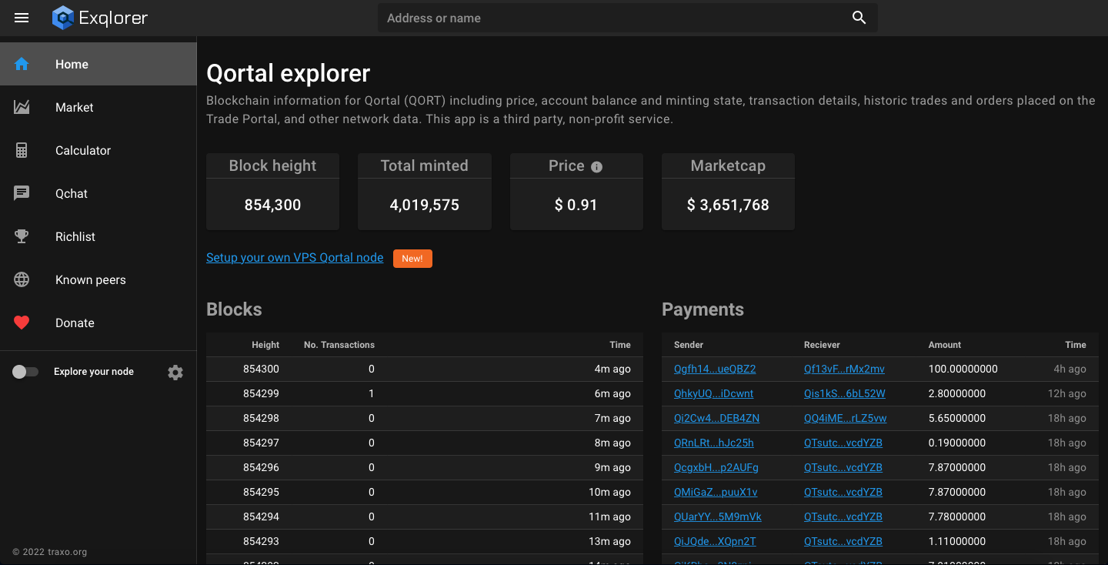This screenshot has height=565, width=1108.
Task: Click the Marketcap value $ 3,651,768
Action: 728,205
